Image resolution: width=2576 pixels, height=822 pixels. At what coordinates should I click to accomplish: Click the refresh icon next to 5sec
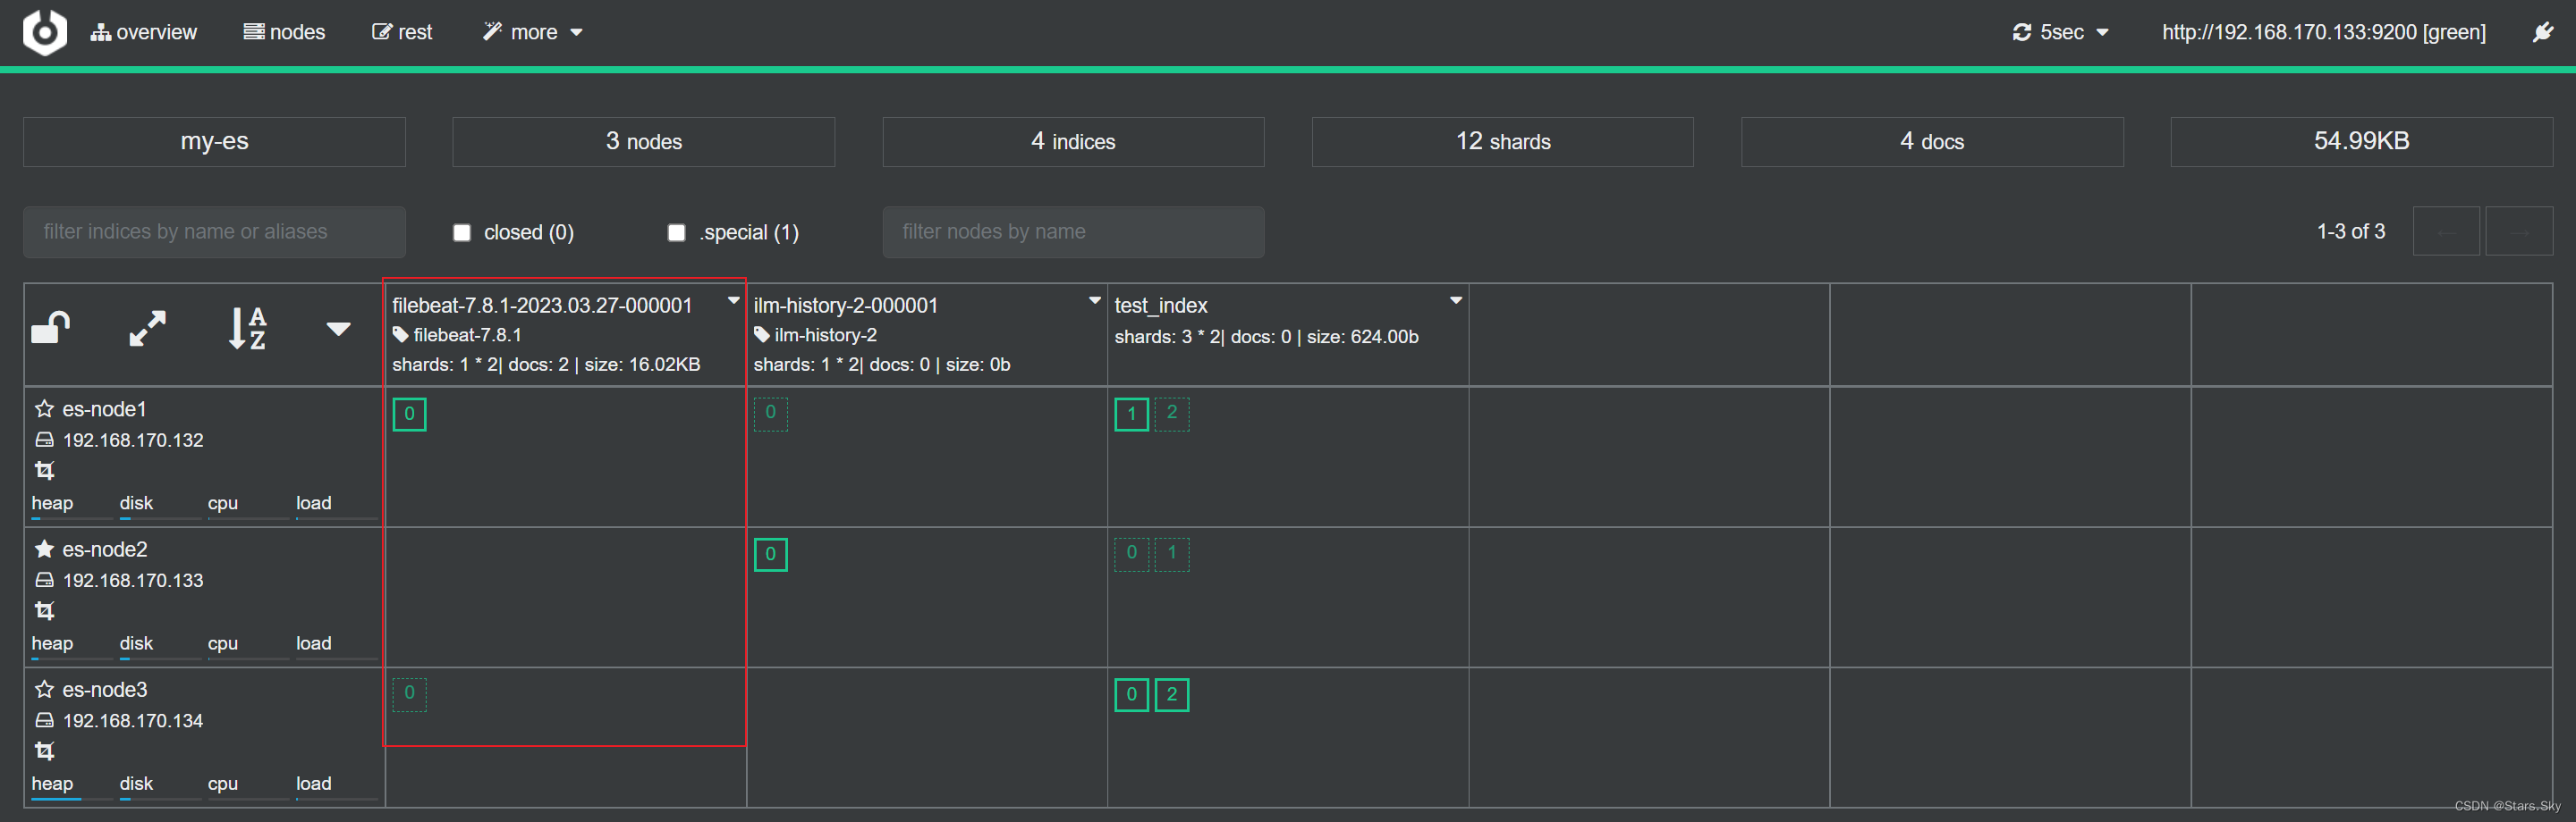click(2022, 31)
